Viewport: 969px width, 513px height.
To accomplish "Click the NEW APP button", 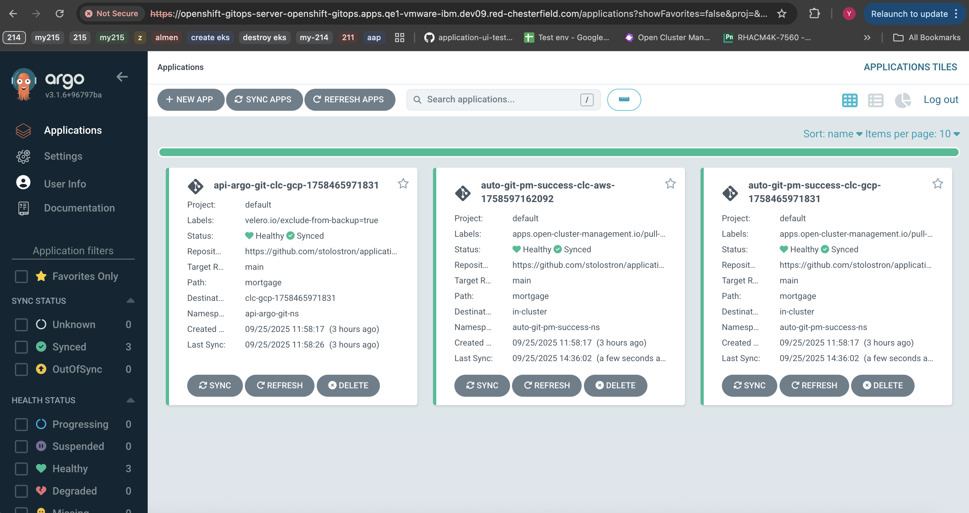I will click(190, 100).
